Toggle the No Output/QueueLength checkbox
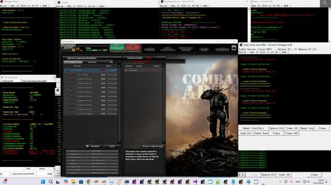This screenshot has height=185, width=331. point(21,81)
